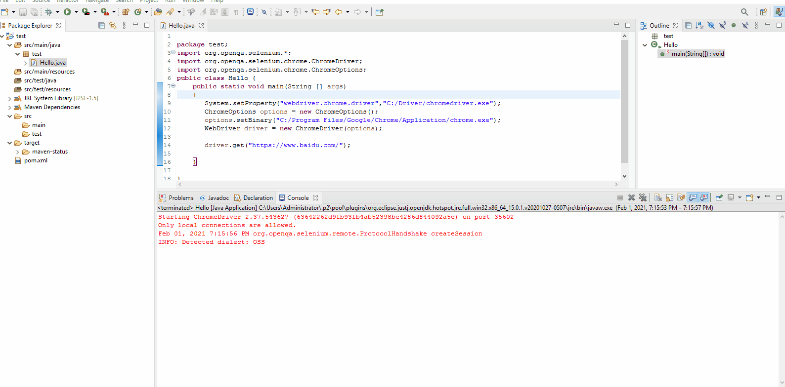The width and height of the screenshot is (785, 387).
Task: Collapse the test project node
Action: 2,36
